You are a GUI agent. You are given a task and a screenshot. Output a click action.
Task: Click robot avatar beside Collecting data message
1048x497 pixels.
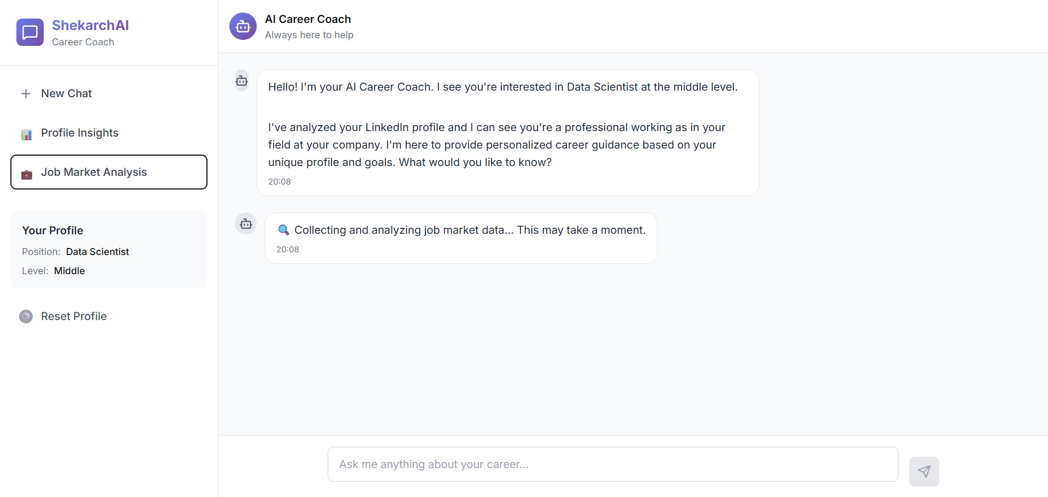coord(246,223)
